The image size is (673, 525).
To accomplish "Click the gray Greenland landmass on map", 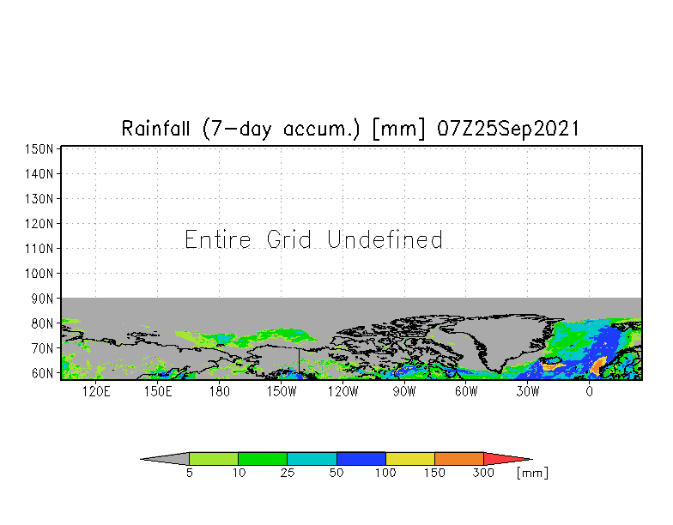I will [500, 339].
